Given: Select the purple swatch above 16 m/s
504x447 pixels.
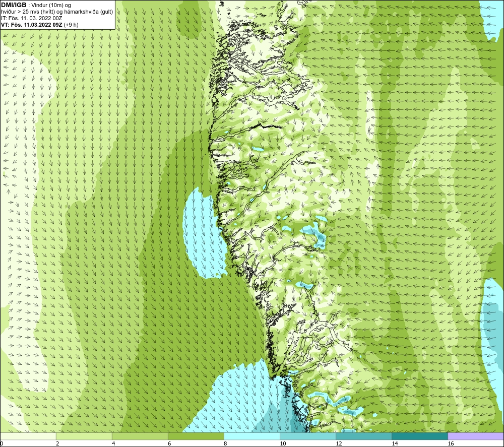Looking at the screenshot, I should tap(476, 436).
